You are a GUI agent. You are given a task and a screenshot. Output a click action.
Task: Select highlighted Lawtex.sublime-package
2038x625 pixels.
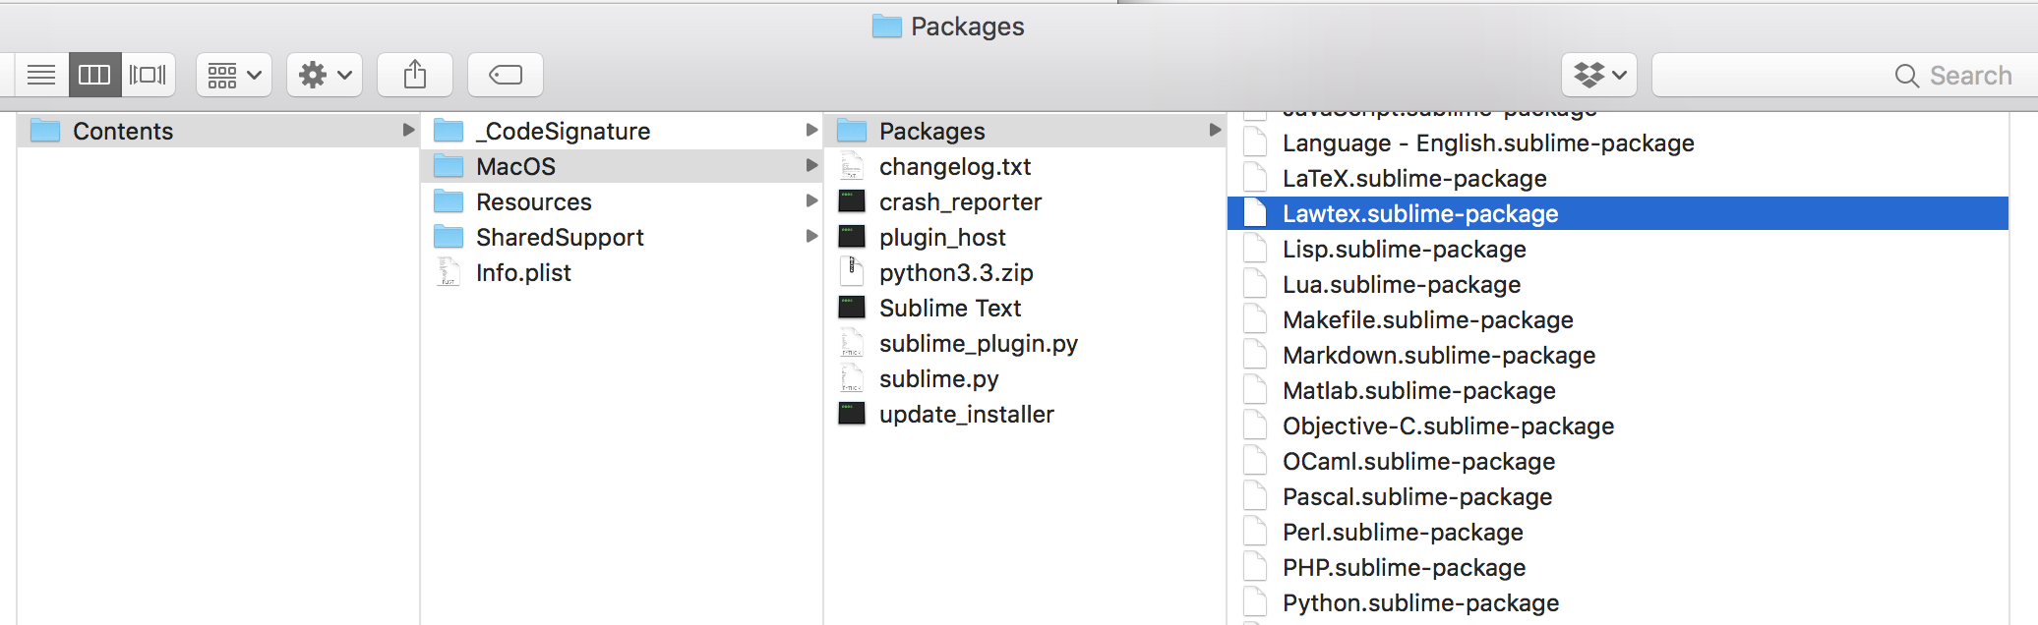point(1618,213)
